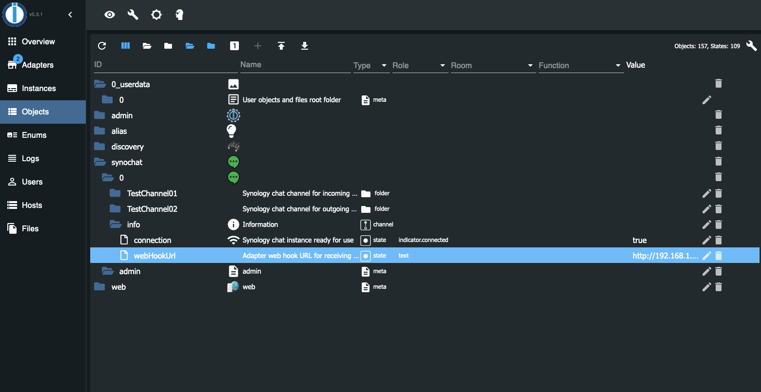
Task: Expand the TestChannel01 folder
Action: pos(116,193)
